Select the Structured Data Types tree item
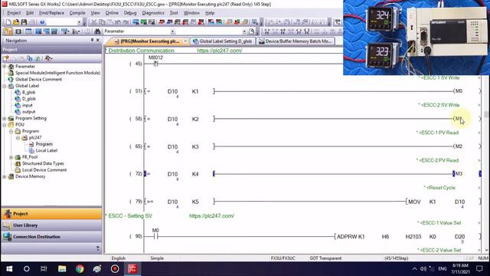 click(43, 163)
